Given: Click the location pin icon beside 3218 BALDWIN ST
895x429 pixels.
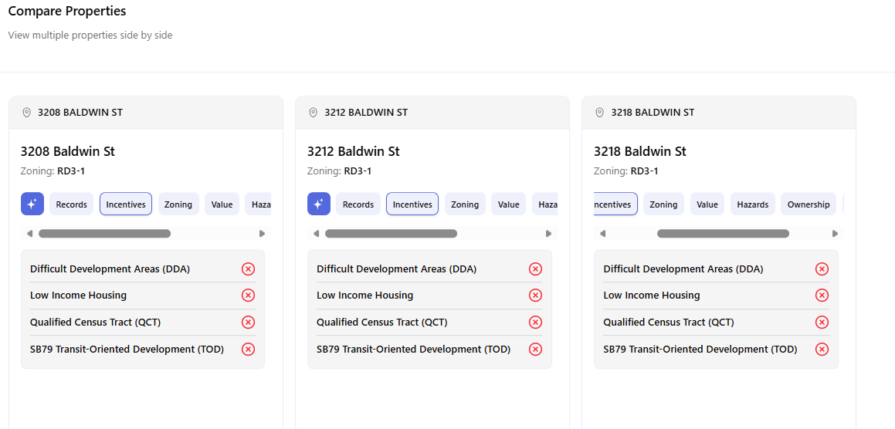Looking at the screenshot, I should click(x=599, y=113).
